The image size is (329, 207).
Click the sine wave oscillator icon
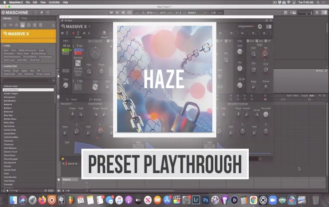[x=95, y=87]
